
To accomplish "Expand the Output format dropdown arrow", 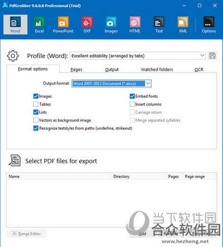I will click(148, 84).
